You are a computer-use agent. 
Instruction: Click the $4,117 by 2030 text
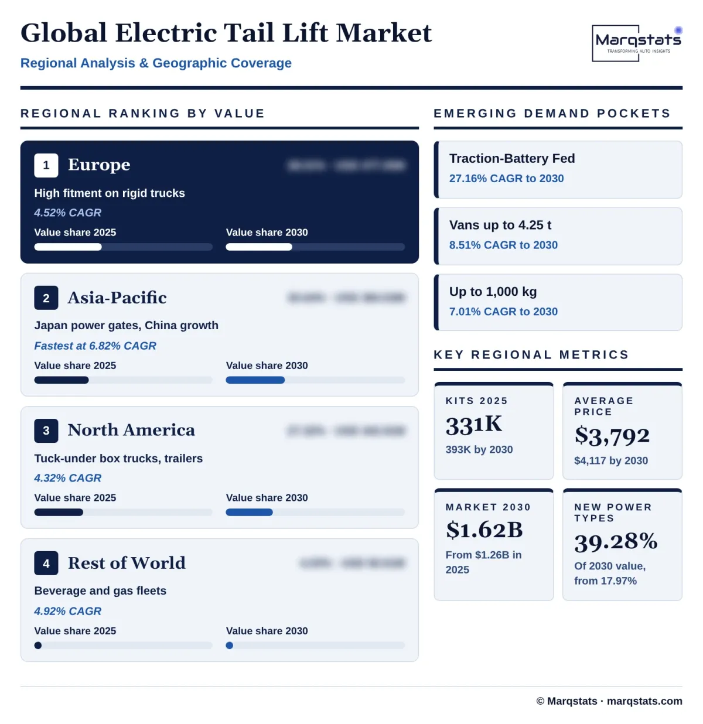coord(611,461)
